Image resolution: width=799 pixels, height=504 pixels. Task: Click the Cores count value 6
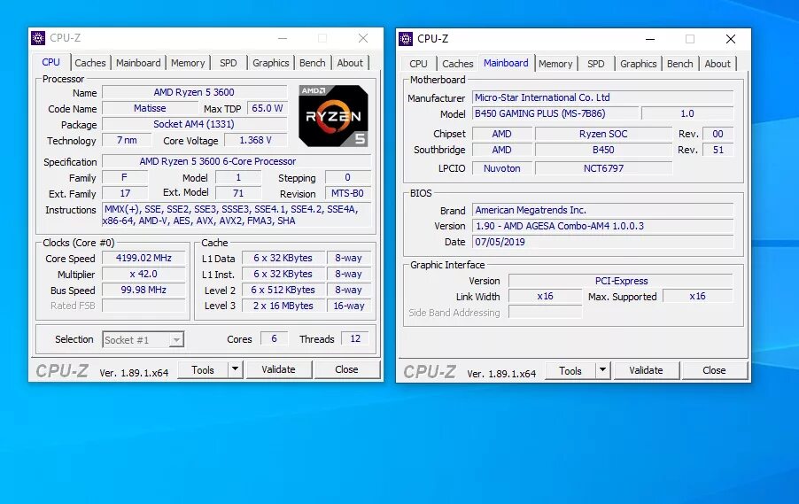point(274,338)
